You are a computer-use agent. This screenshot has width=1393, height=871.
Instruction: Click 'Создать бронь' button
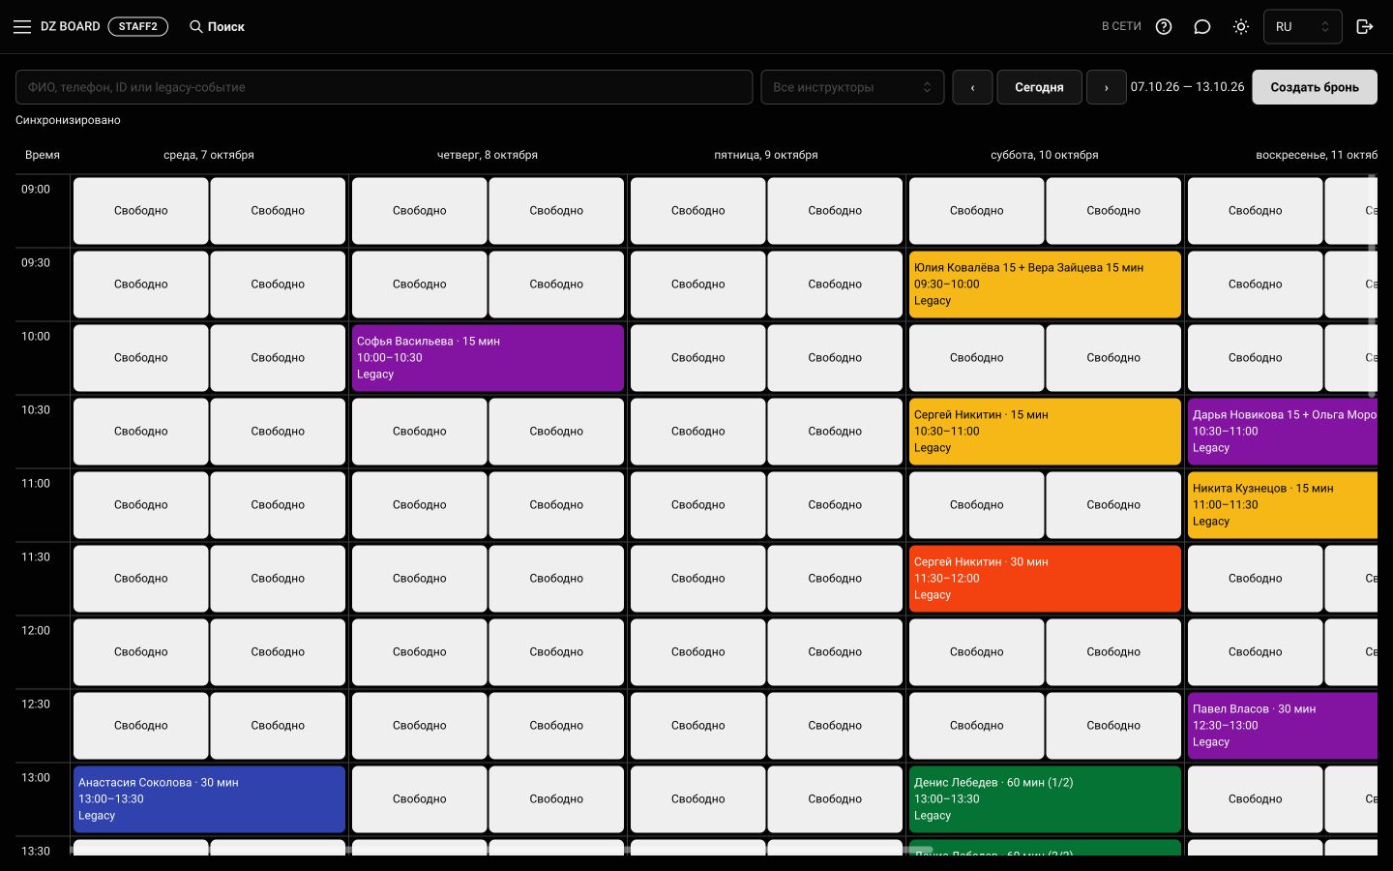tap(1315, 87)
